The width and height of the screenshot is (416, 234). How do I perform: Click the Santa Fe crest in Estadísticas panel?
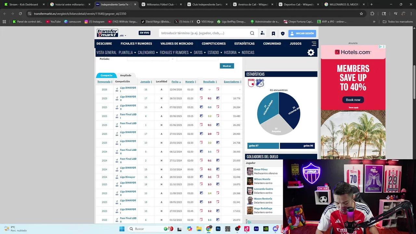[x=251, y=83]
